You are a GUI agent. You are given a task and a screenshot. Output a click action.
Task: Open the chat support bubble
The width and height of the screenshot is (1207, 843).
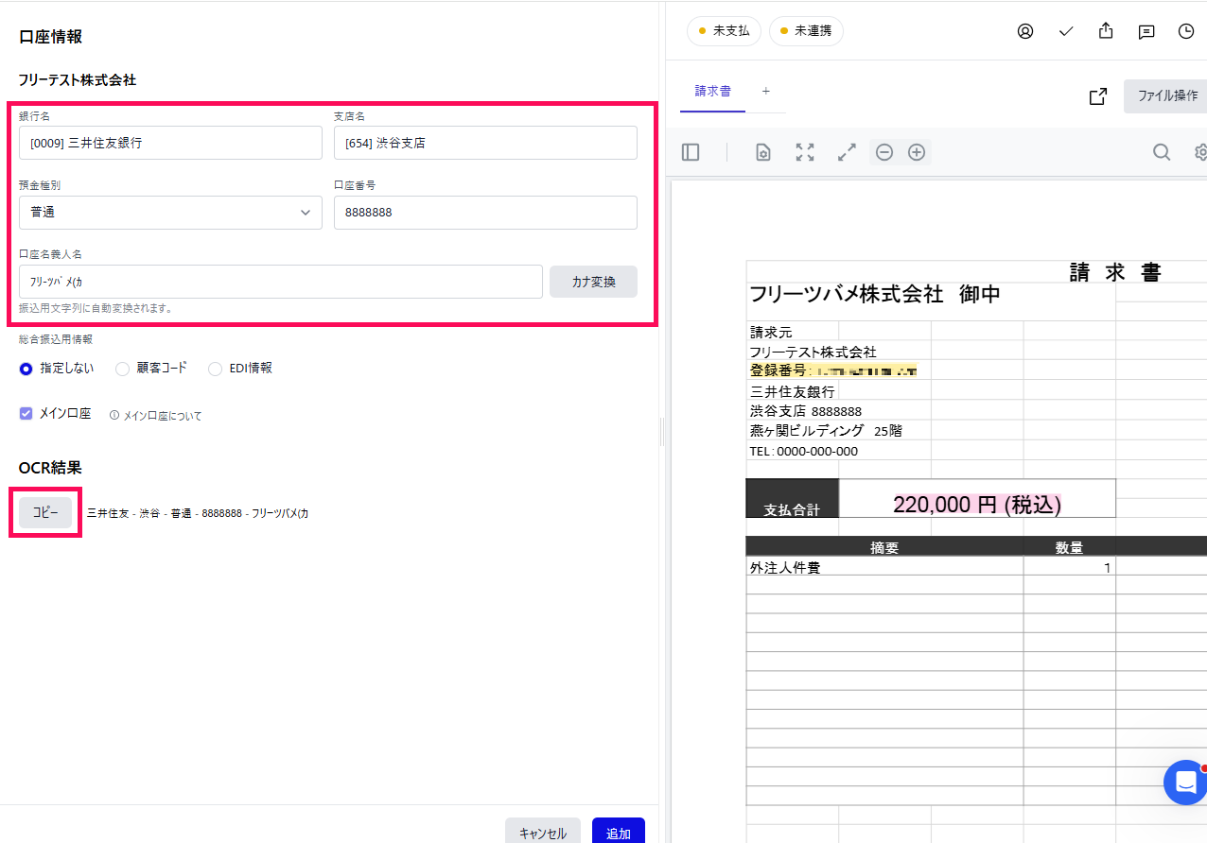(x=1185, y=782)
